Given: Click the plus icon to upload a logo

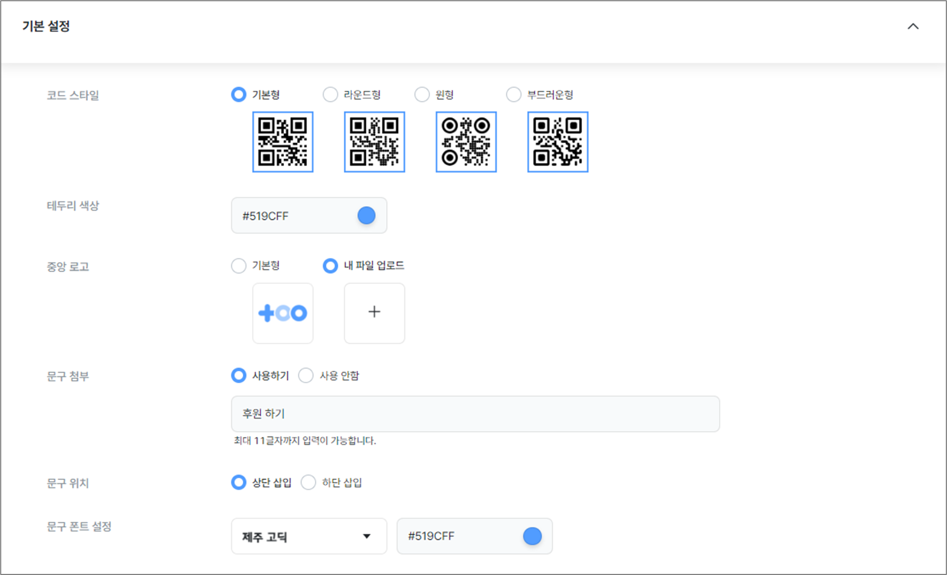Looking at the screenshot, I should (x=374, y=312).
